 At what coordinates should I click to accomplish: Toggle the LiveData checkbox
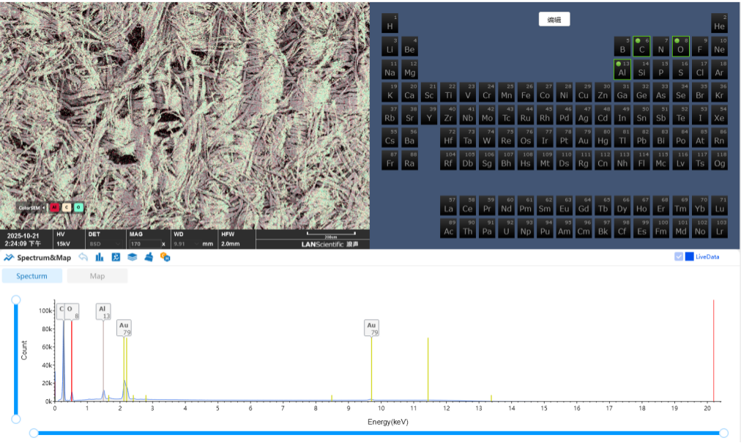(679, 256)
